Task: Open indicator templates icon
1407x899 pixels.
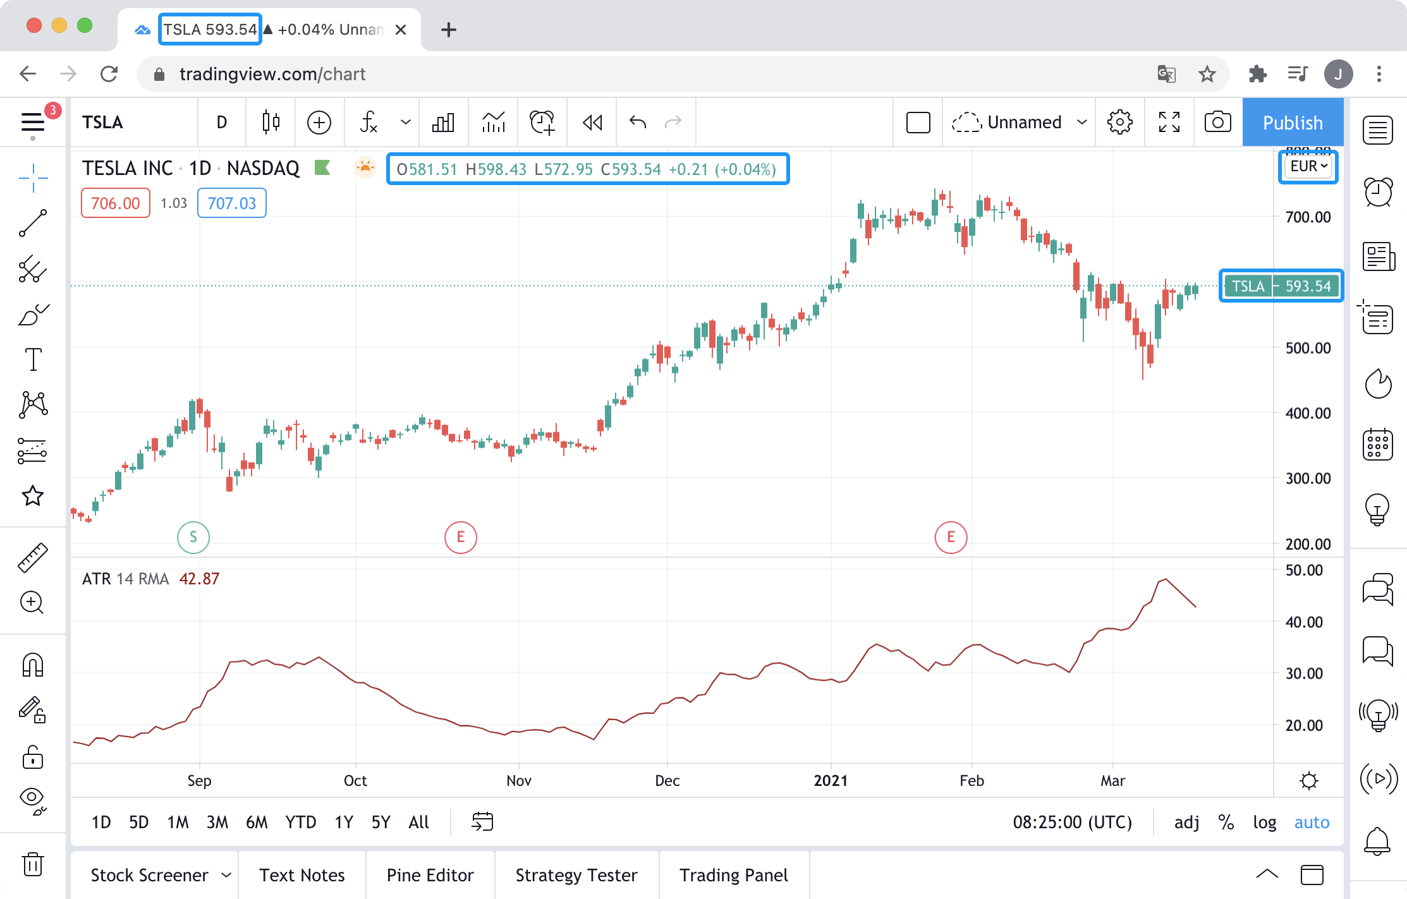Action: [493, 122]
